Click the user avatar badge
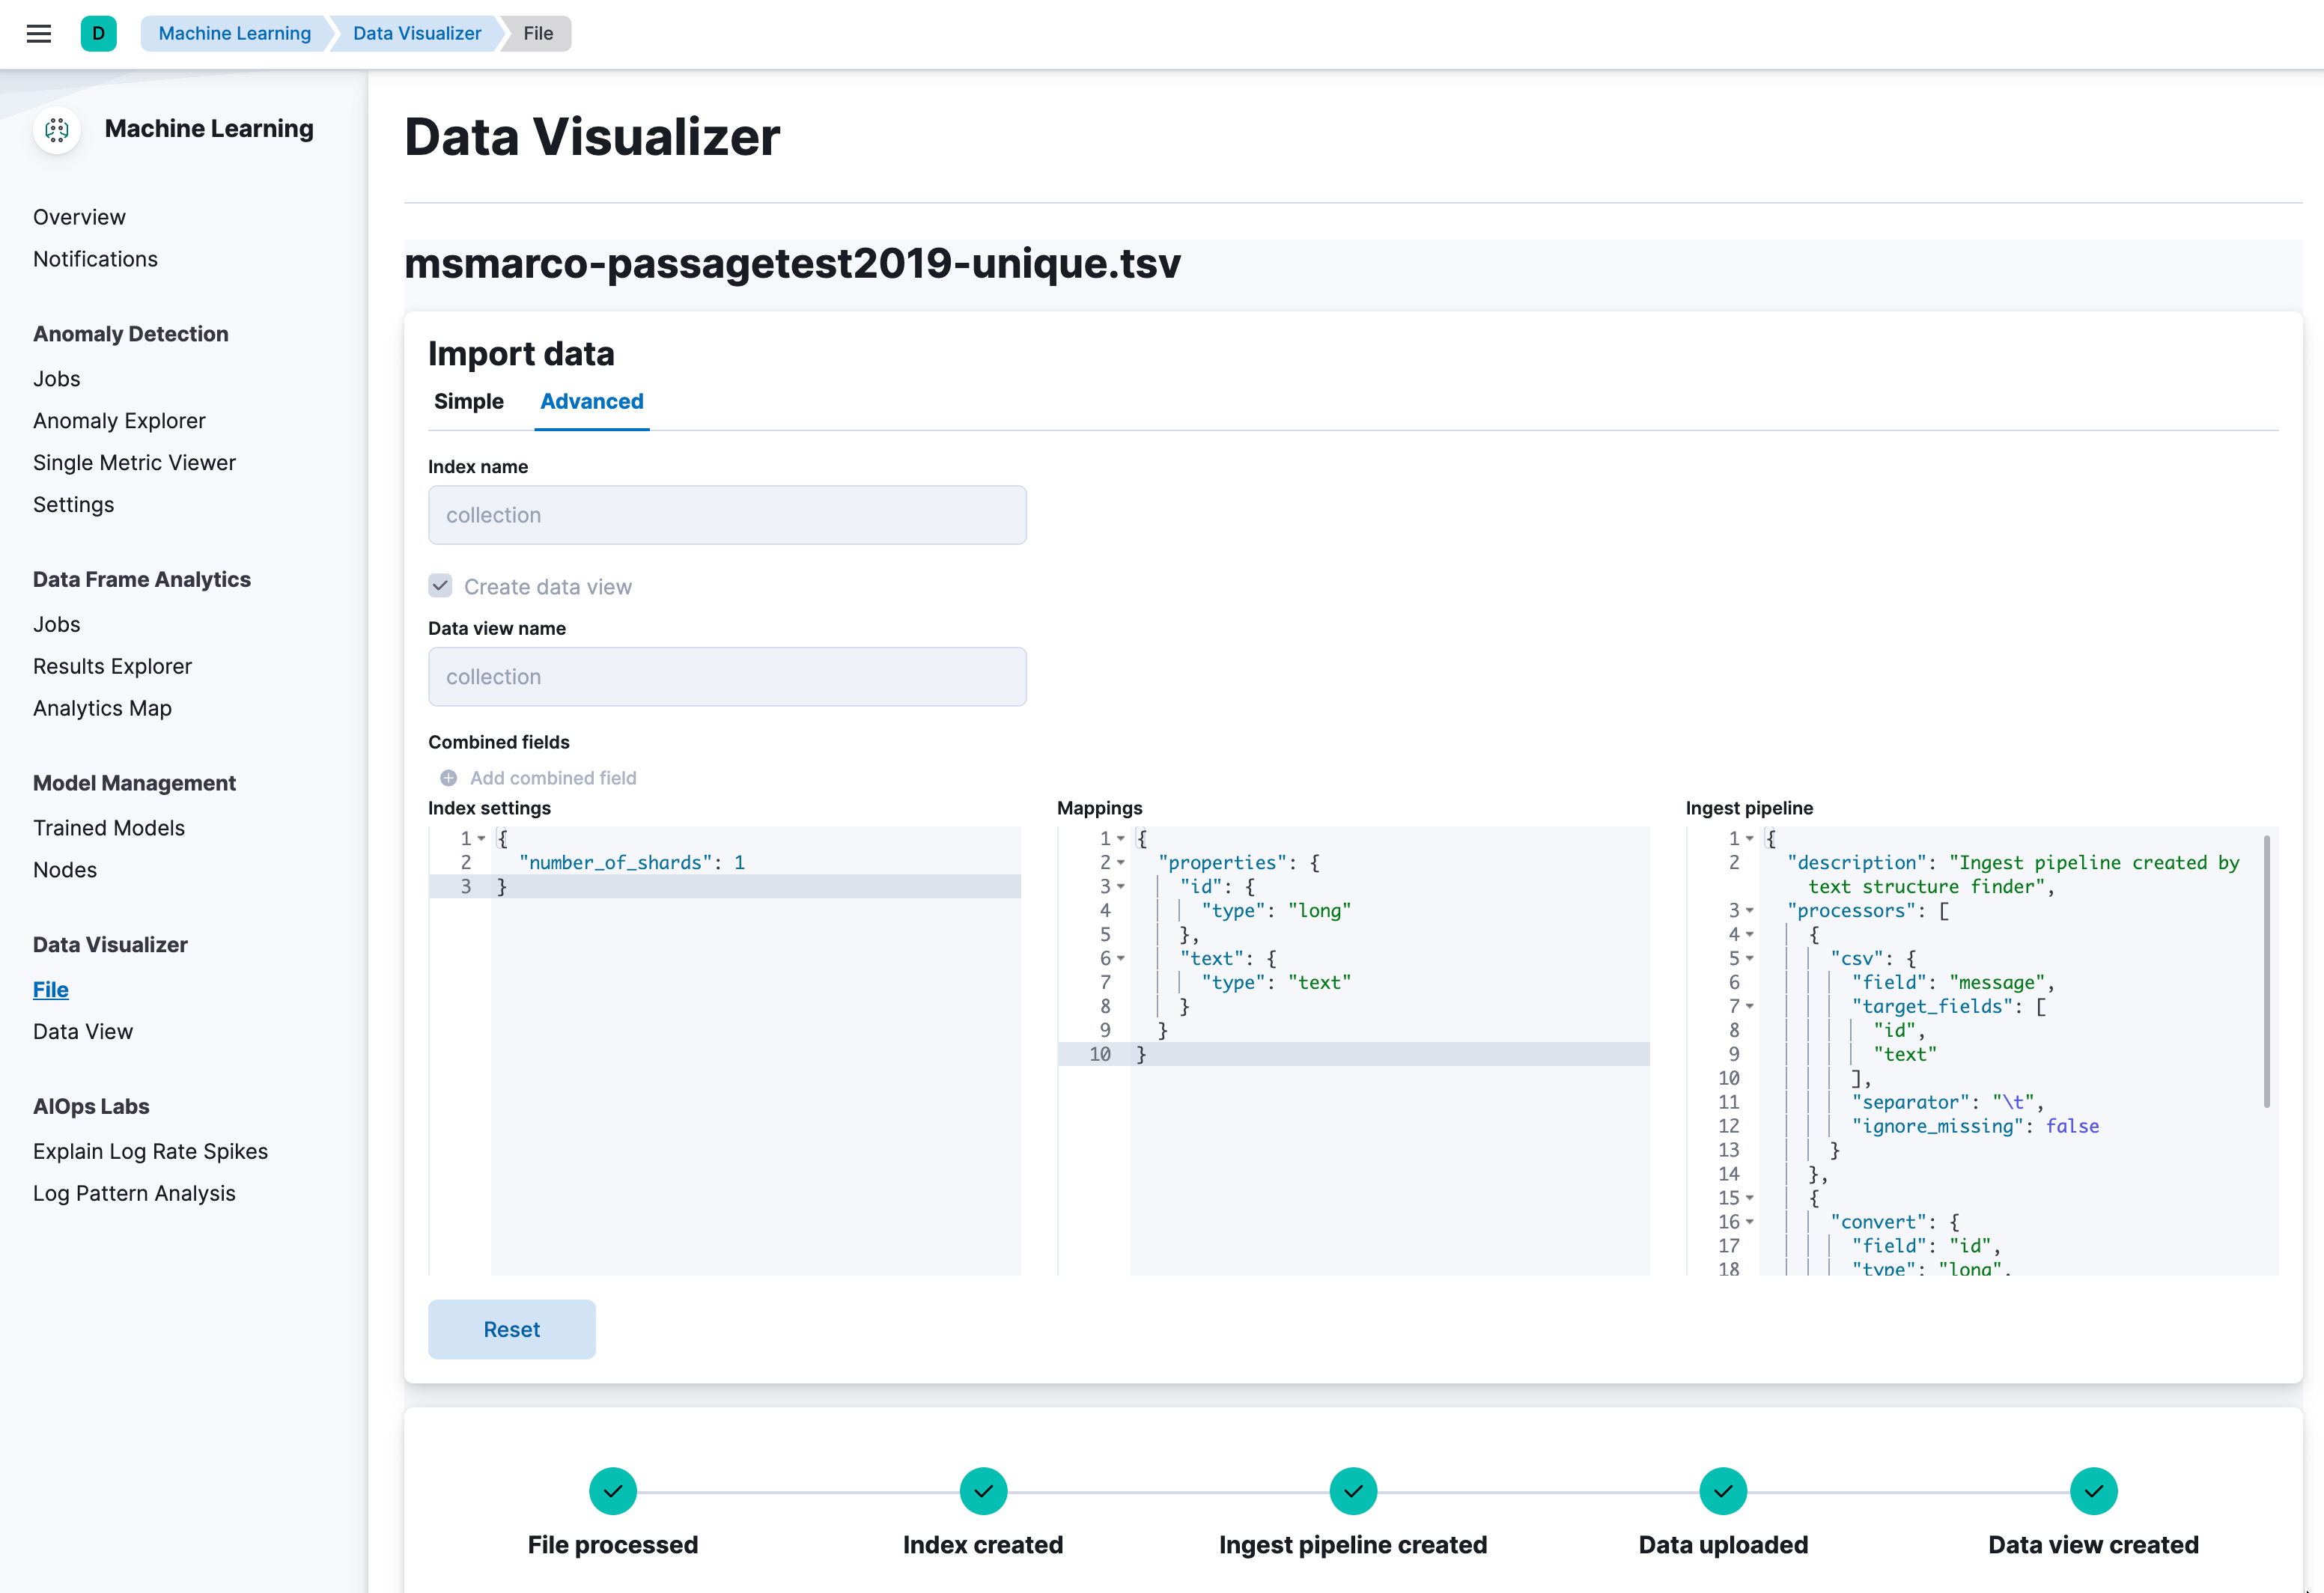The image size is (2324, 1593). 99,33
